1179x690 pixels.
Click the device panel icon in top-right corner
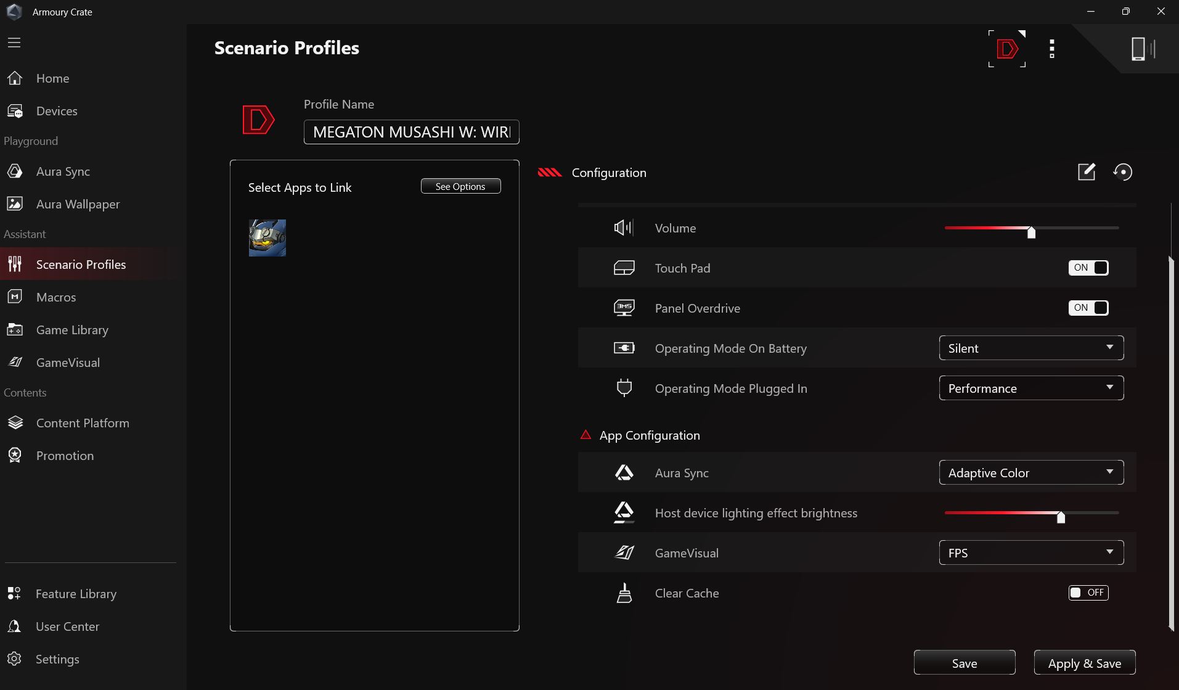(1142, 49)
